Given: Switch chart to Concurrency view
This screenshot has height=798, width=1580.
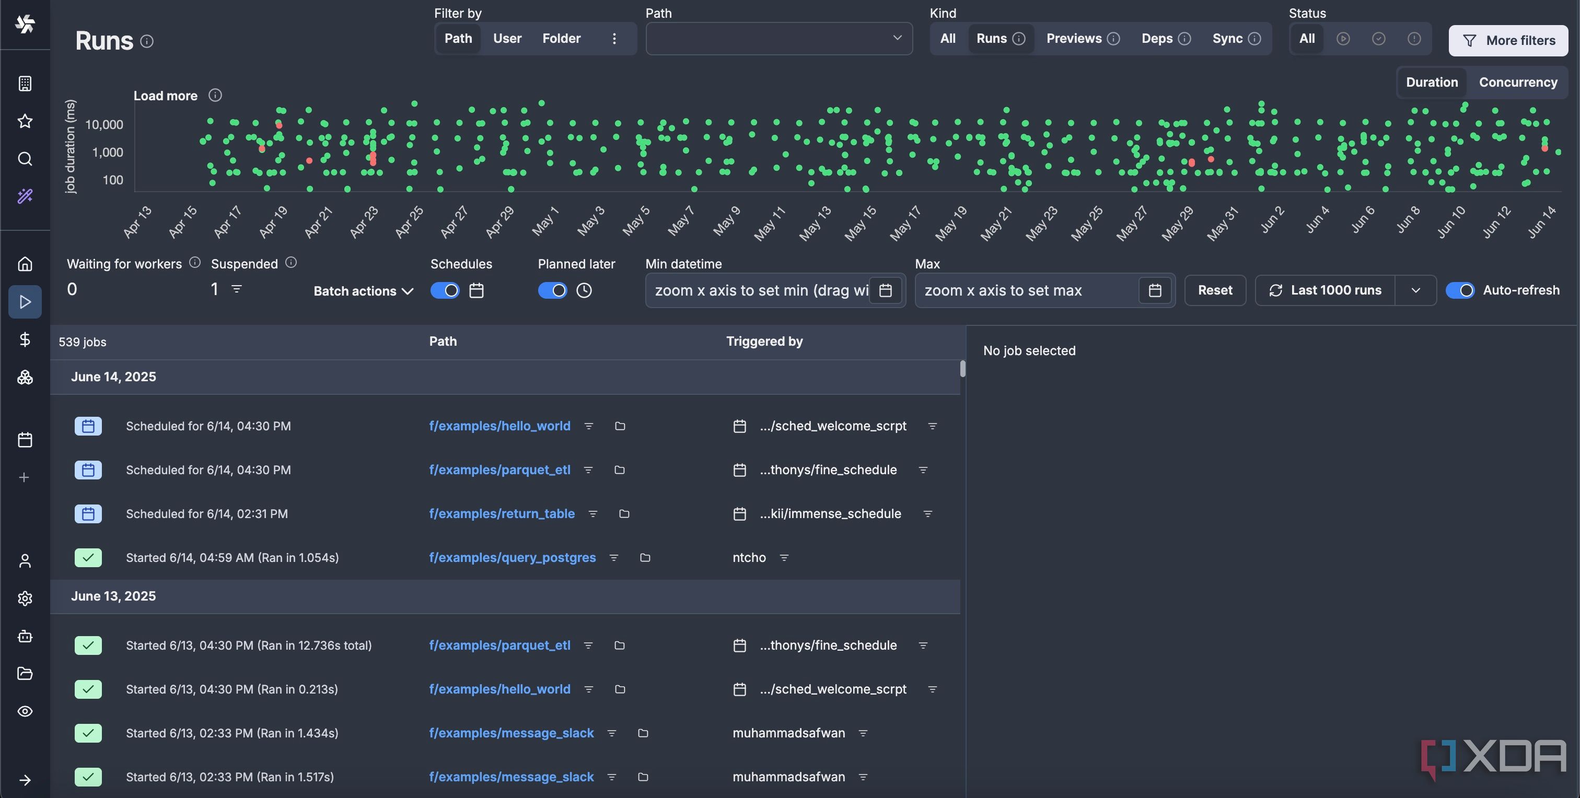Looking at the screenshot, I should [x=1518, y=82].
